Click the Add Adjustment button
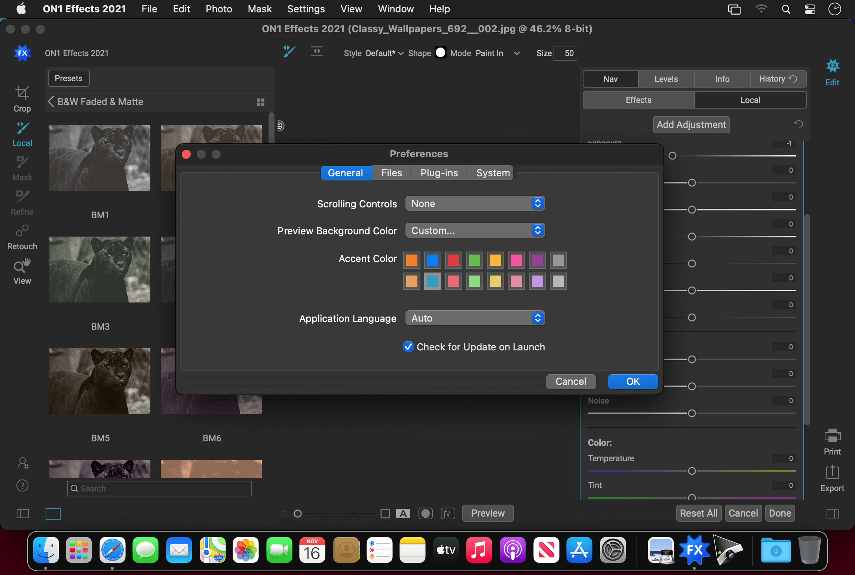 [691, 125]
